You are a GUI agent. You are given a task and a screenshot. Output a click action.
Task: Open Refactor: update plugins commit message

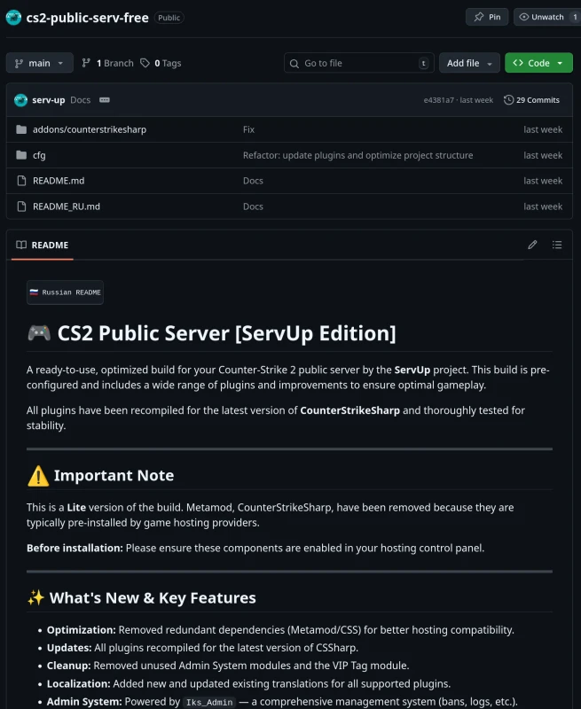(358, 156)
